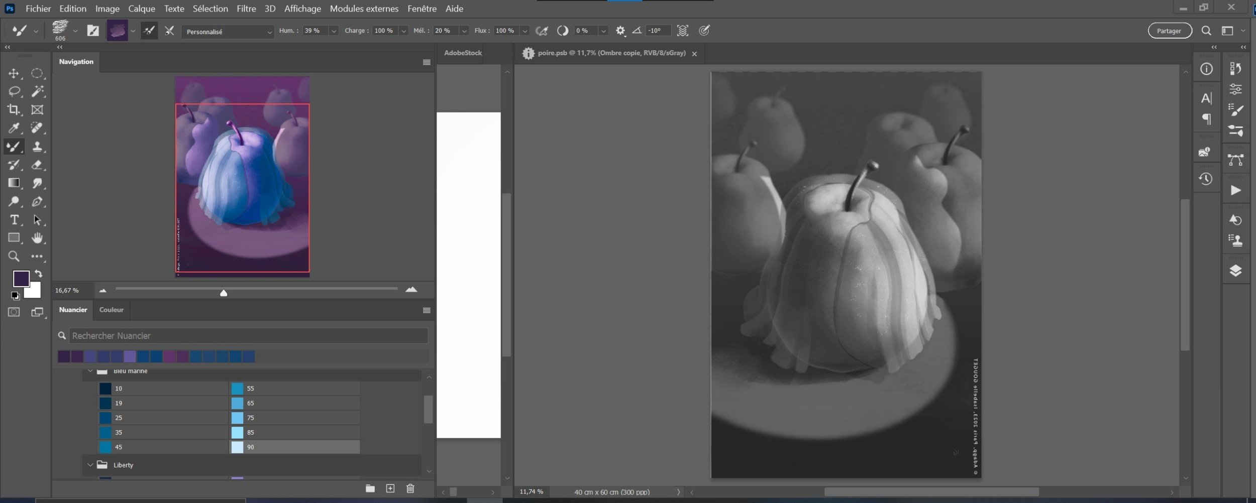Screen dimensions: 1256x503
Task: Open the Layers panel icon
Action: coord(1235,271)
